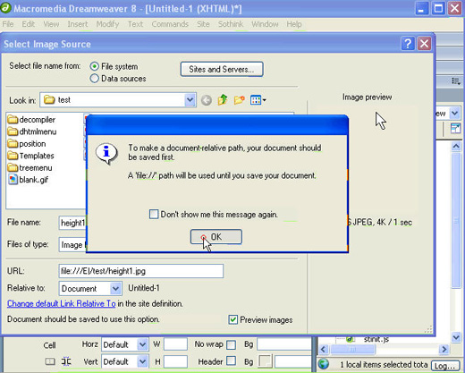Click the Files panel scroll up arrow
This screenshot has height=373, width=465.
tap(456, 146)
